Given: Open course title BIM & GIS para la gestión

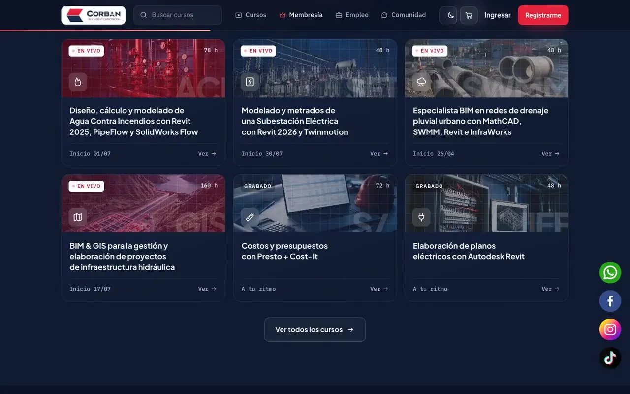Looking at the screenshot, I should coord(122,257).
